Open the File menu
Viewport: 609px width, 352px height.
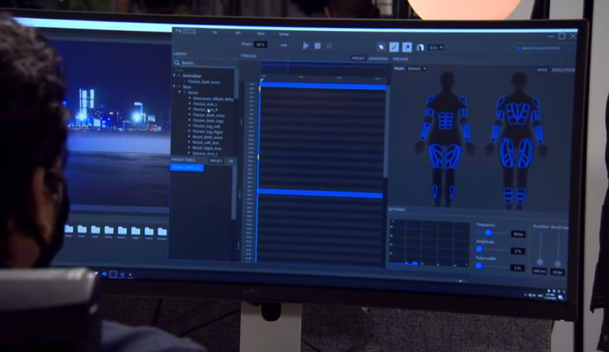[214, 33]
